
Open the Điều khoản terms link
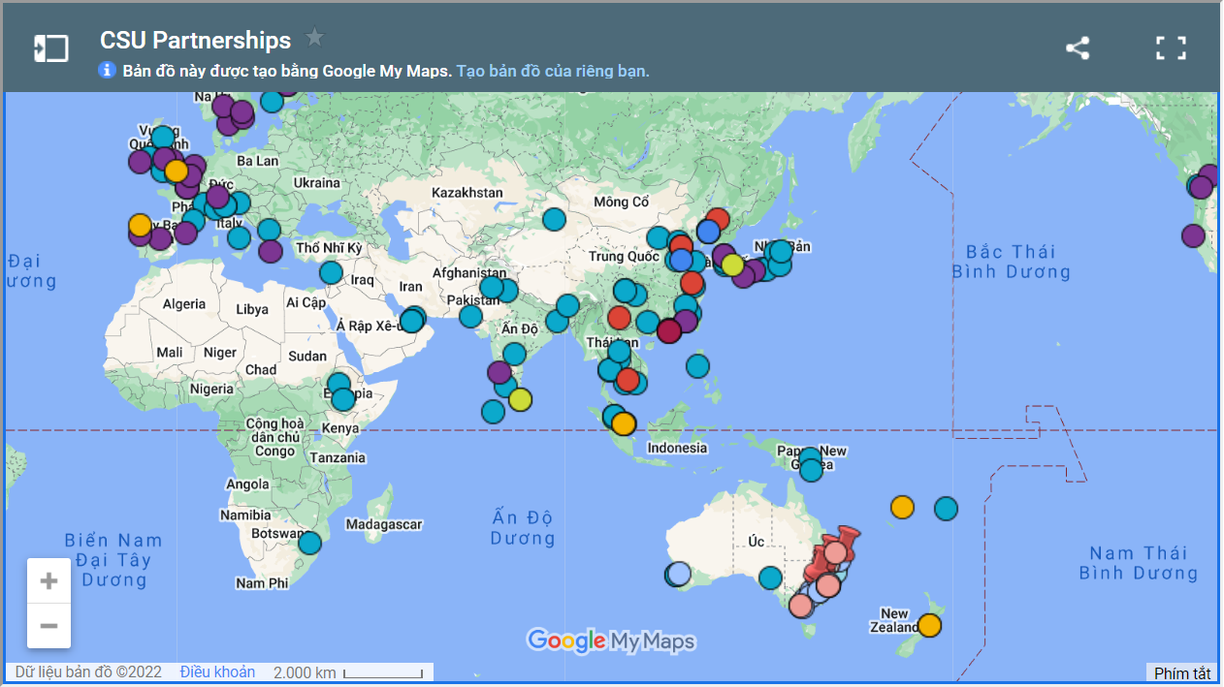point(217,671)
